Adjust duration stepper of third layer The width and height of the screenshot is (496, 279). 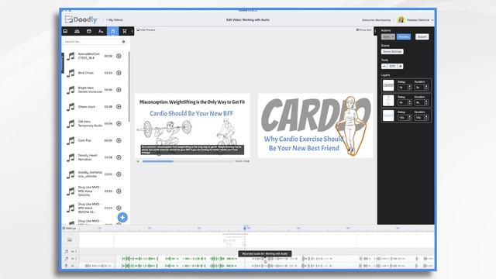(x=426, y=117)
